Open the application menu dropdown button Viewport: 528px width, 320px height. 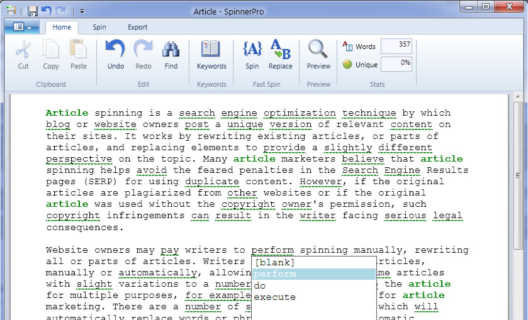22,27
